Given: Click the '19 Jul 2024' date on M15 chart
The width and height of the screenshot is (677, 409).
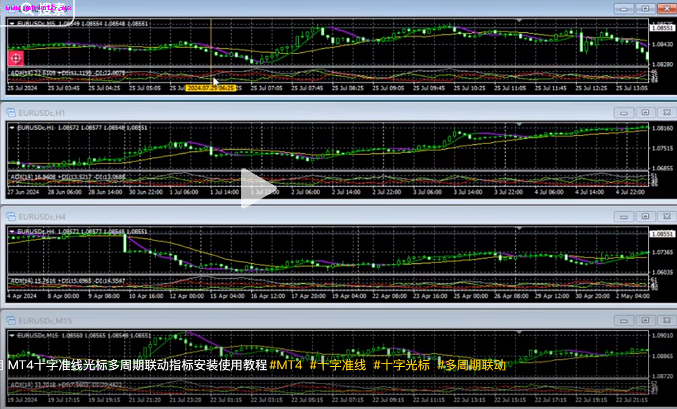Looking at the screenshot, I should [x=22, y=400].
